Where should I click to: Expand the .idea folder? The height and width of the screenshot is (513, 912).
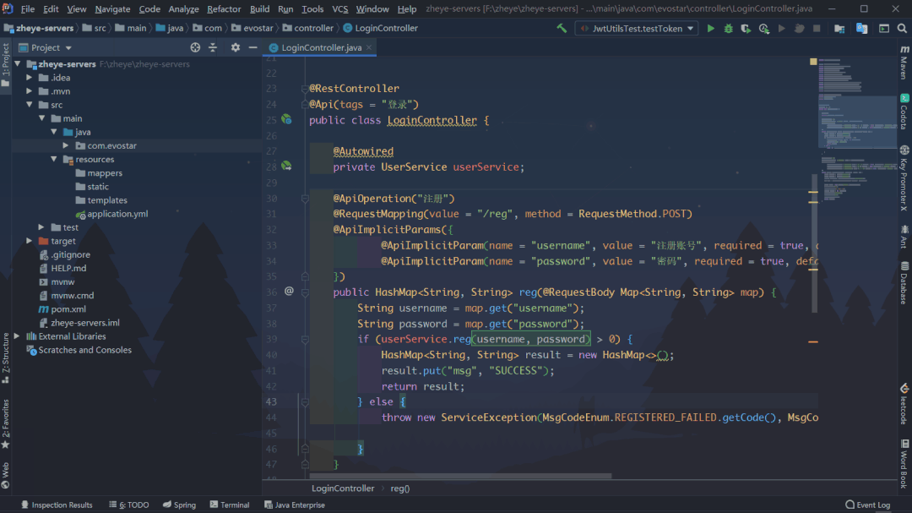click(x=29, y=78)
